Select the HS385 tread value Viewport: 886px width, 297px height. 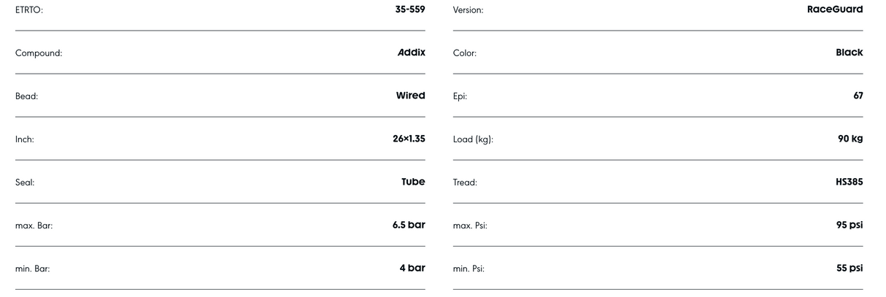(x=849, y=182)
